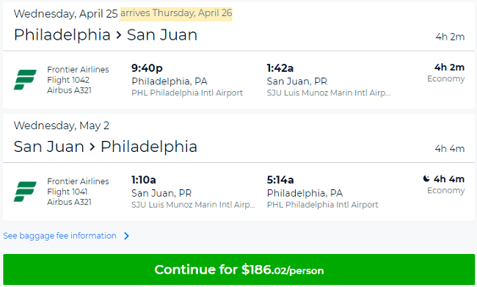
Task: Click the Frontier Airlines logo for Flight 1042
Action: [25, 80]
